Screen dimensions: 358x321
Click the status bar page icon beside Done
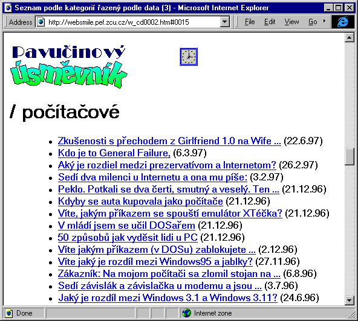point(8,313)
